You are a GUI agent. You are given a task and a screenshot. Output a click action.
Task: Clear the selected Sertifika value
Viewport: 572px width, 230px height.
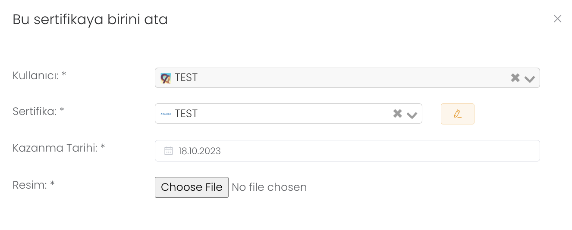pyautogui.click(x=397, y=114)
